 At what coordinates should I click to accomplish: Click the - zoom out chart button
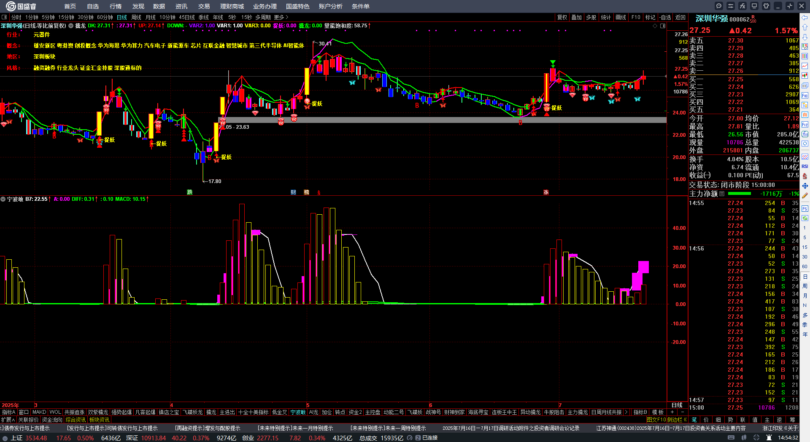(682, 412)
